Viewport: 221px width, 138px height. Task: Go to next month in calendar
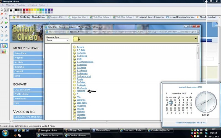point(191,93)
